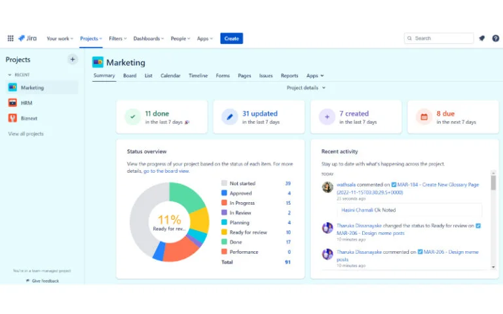Open the app switcher grid icon

click(10, 38)
